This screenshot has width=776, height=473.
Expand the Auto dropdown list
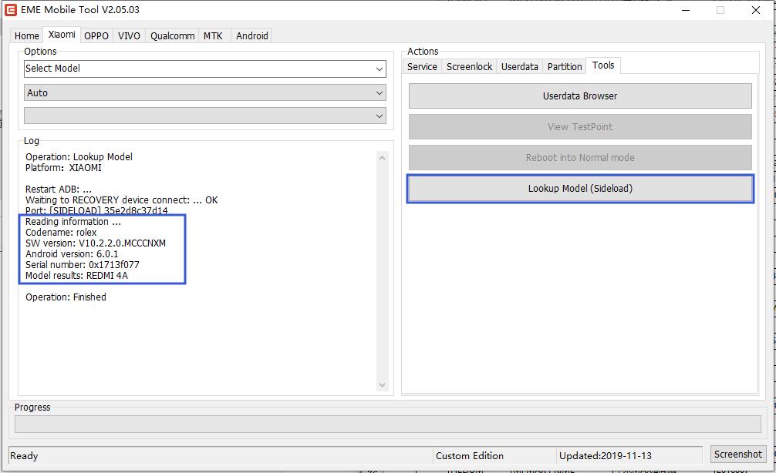click(x=204, y=93)
